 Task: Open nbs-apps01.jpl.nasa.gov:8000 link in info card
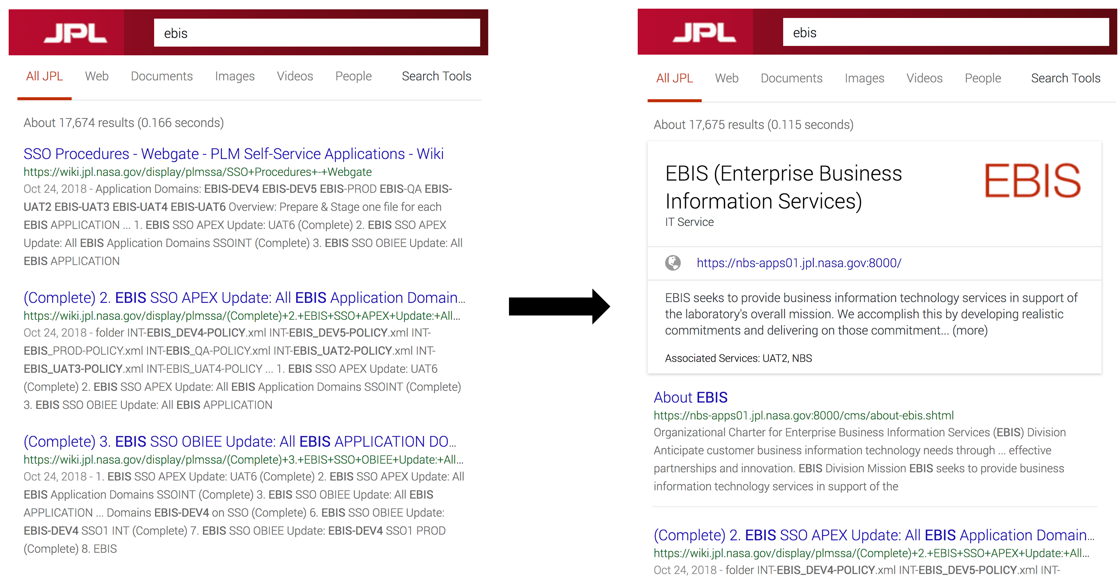[x=799, y=263]
